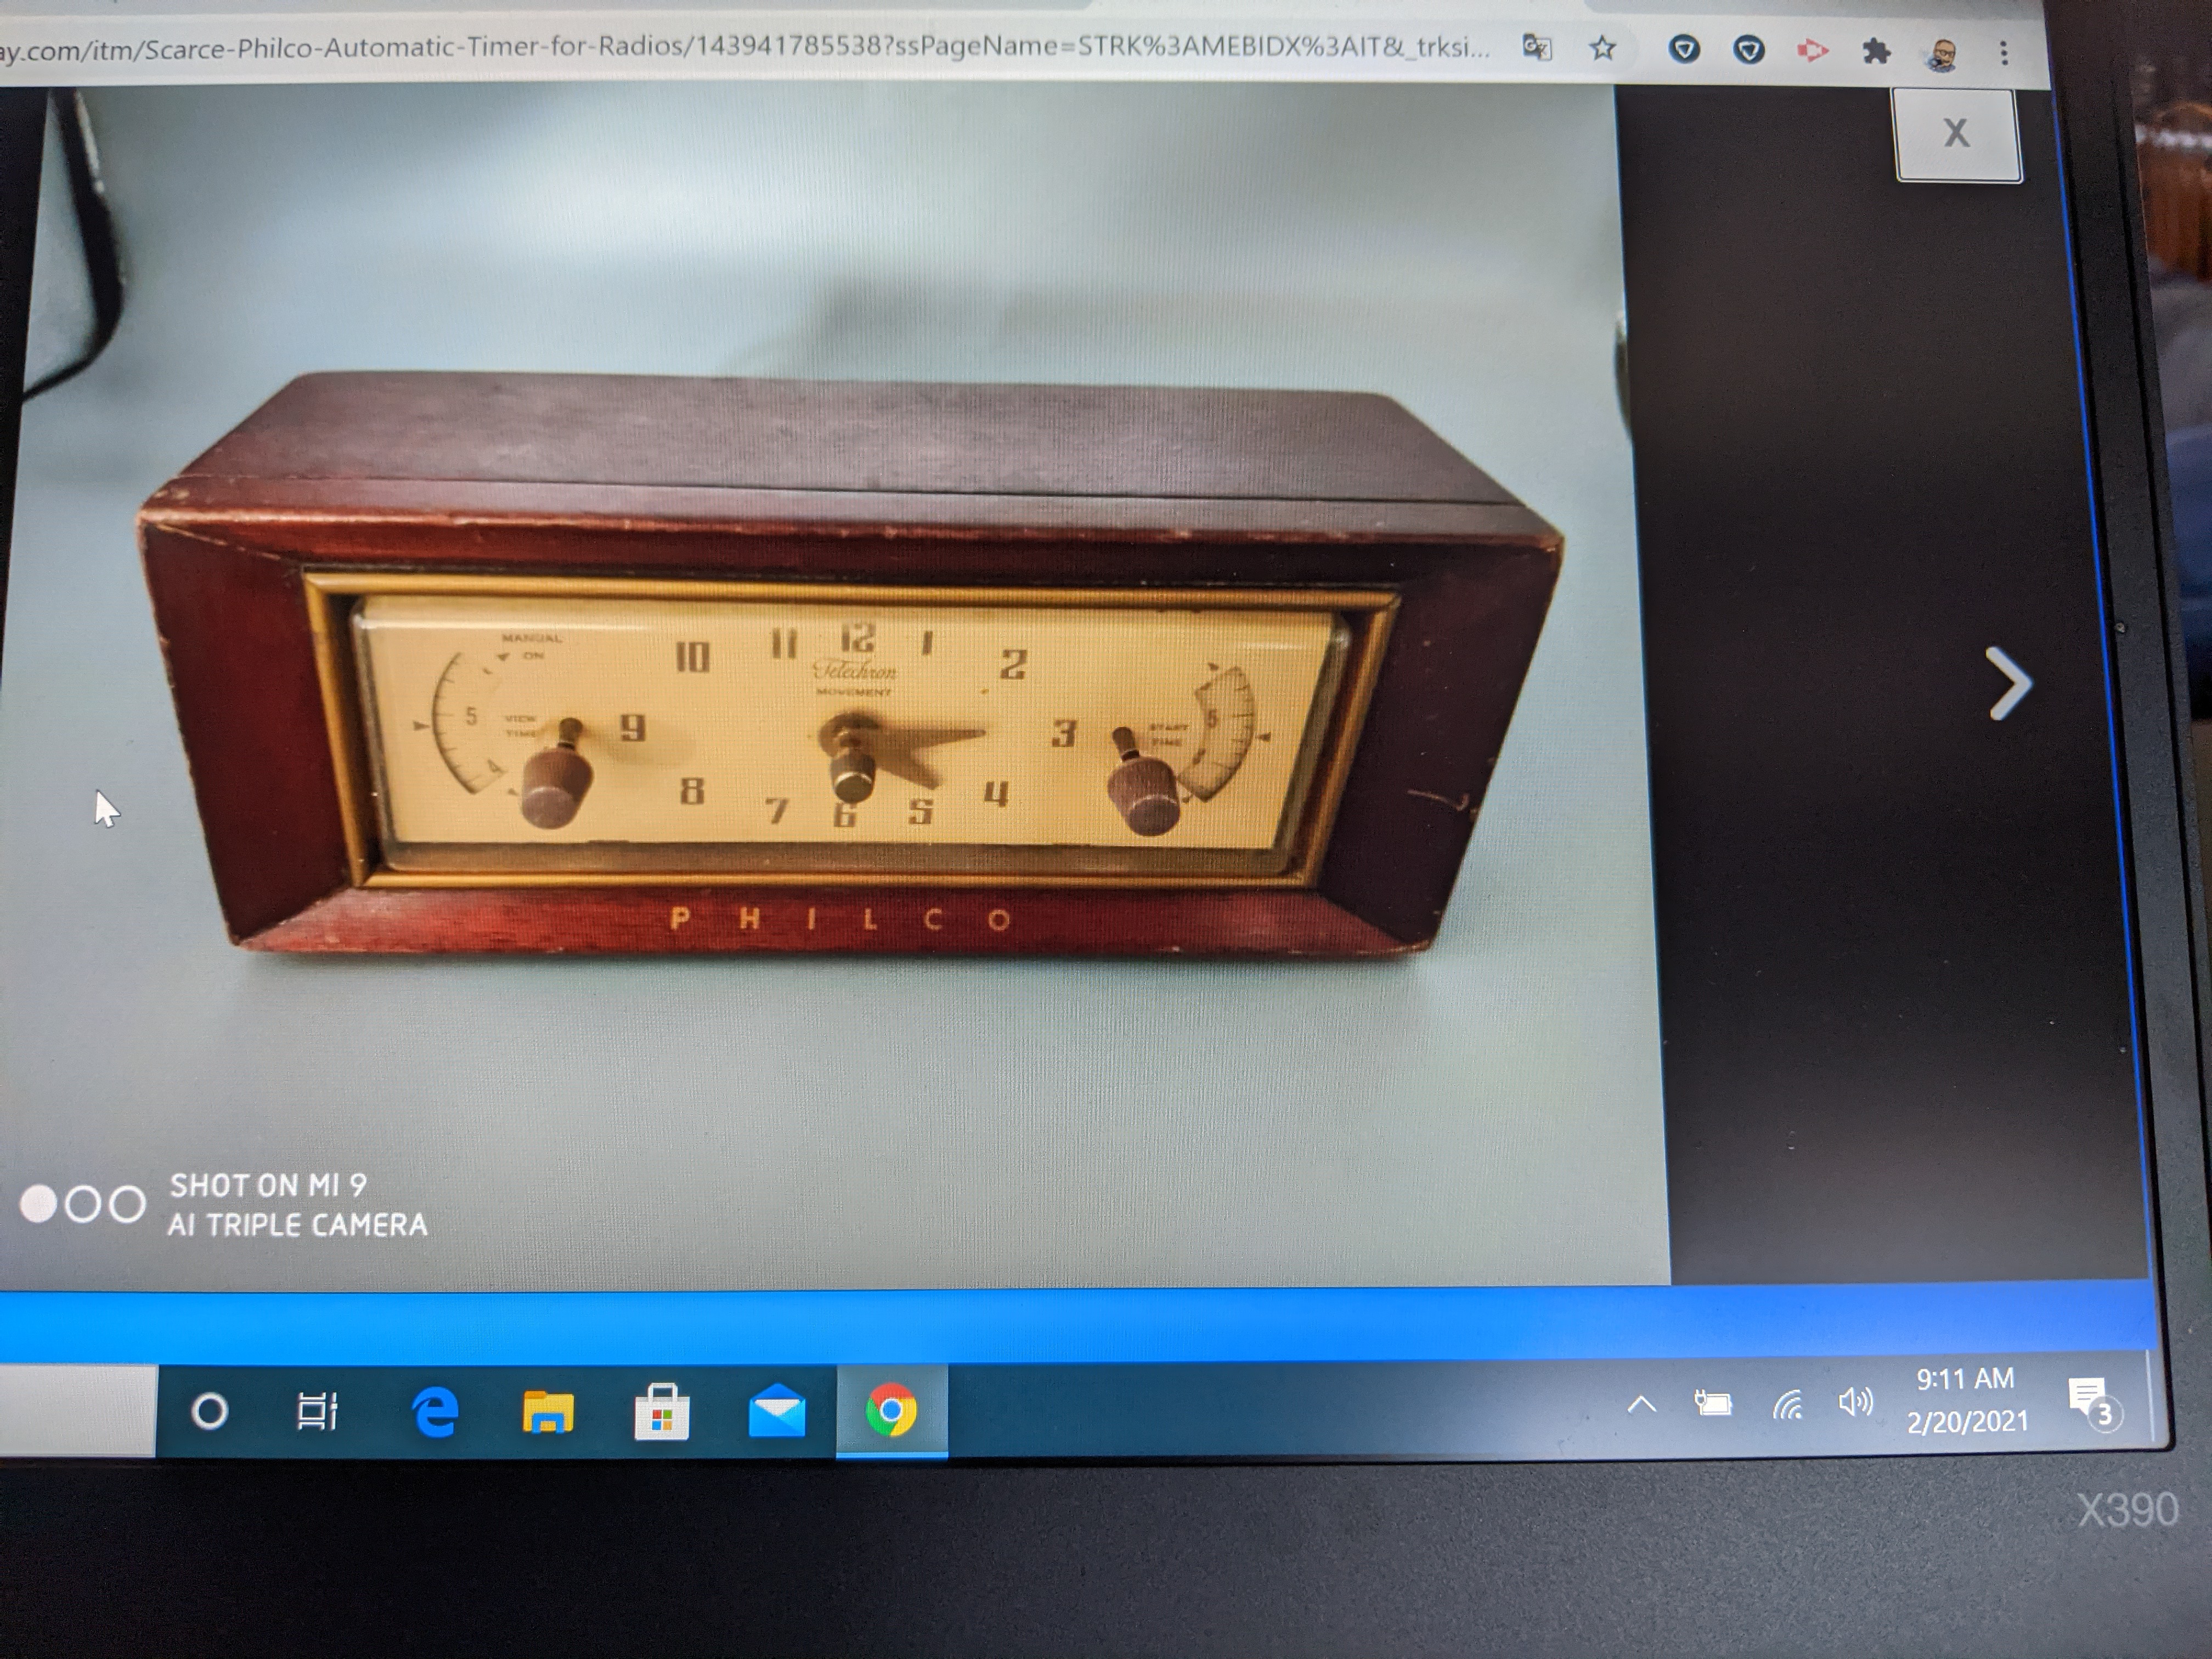
Task: Open Wi-Fi network settings icon
Action: click(1788, 1405)
